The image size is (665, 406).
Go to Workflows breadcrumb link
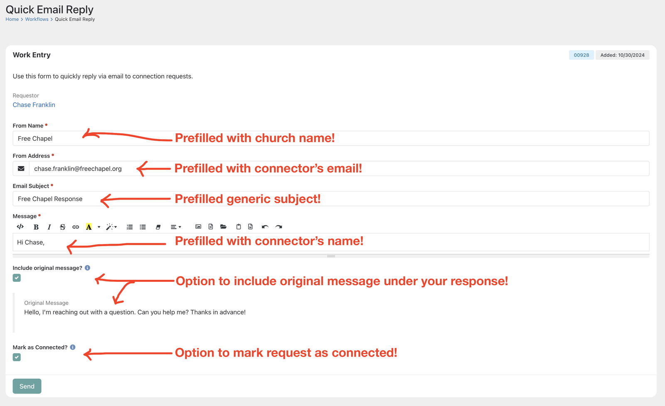tap(37, 19)
